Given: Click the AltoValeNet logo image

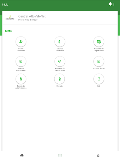Looking at the screenshot, I should click(10, 17).
